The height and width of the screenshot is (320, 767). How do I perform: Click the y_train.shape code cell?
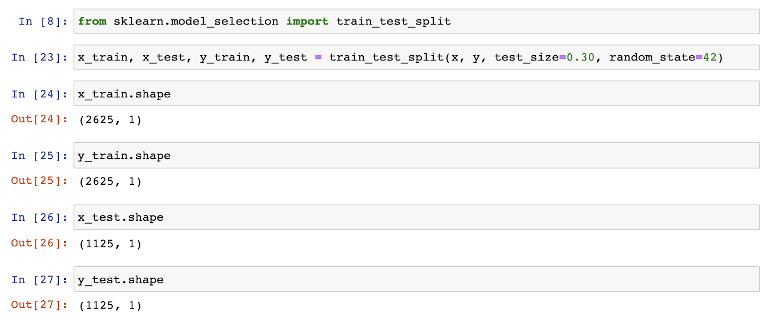[416, 155]
